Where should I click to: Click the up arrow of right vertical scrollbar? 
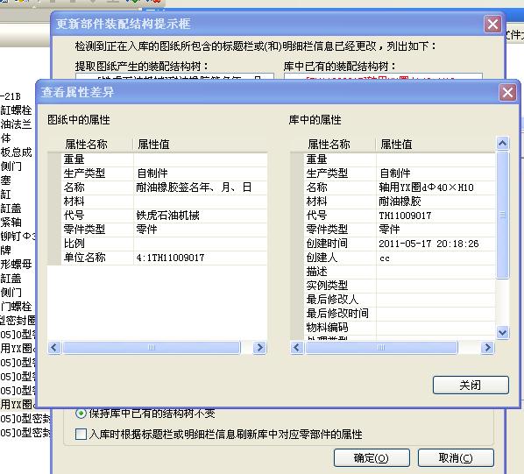(x=502, y=144)
